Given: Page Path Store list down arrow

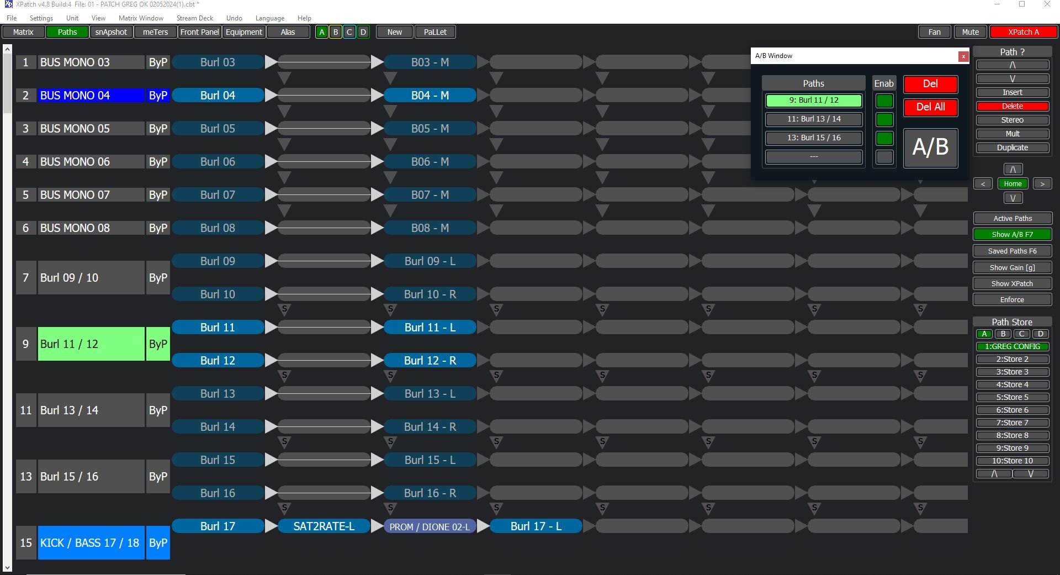Looking at the screenshot, I should tap(1031, 474).
